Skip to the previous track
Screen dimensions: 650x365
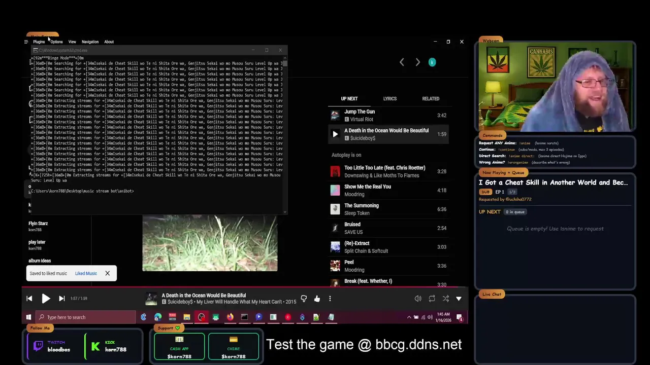coord(29,299)
